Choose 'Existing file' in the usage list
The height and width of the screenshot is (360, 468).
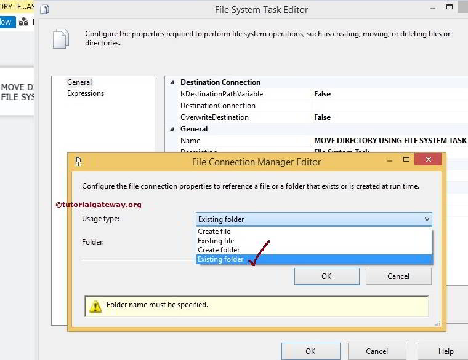point(314,241)
